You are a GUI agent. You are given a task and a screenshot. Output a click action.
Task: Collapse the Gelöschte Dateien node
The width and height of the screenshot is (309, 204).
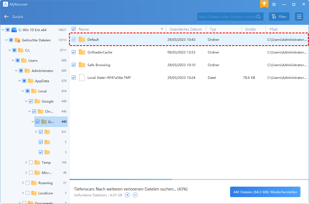point(6,40)
